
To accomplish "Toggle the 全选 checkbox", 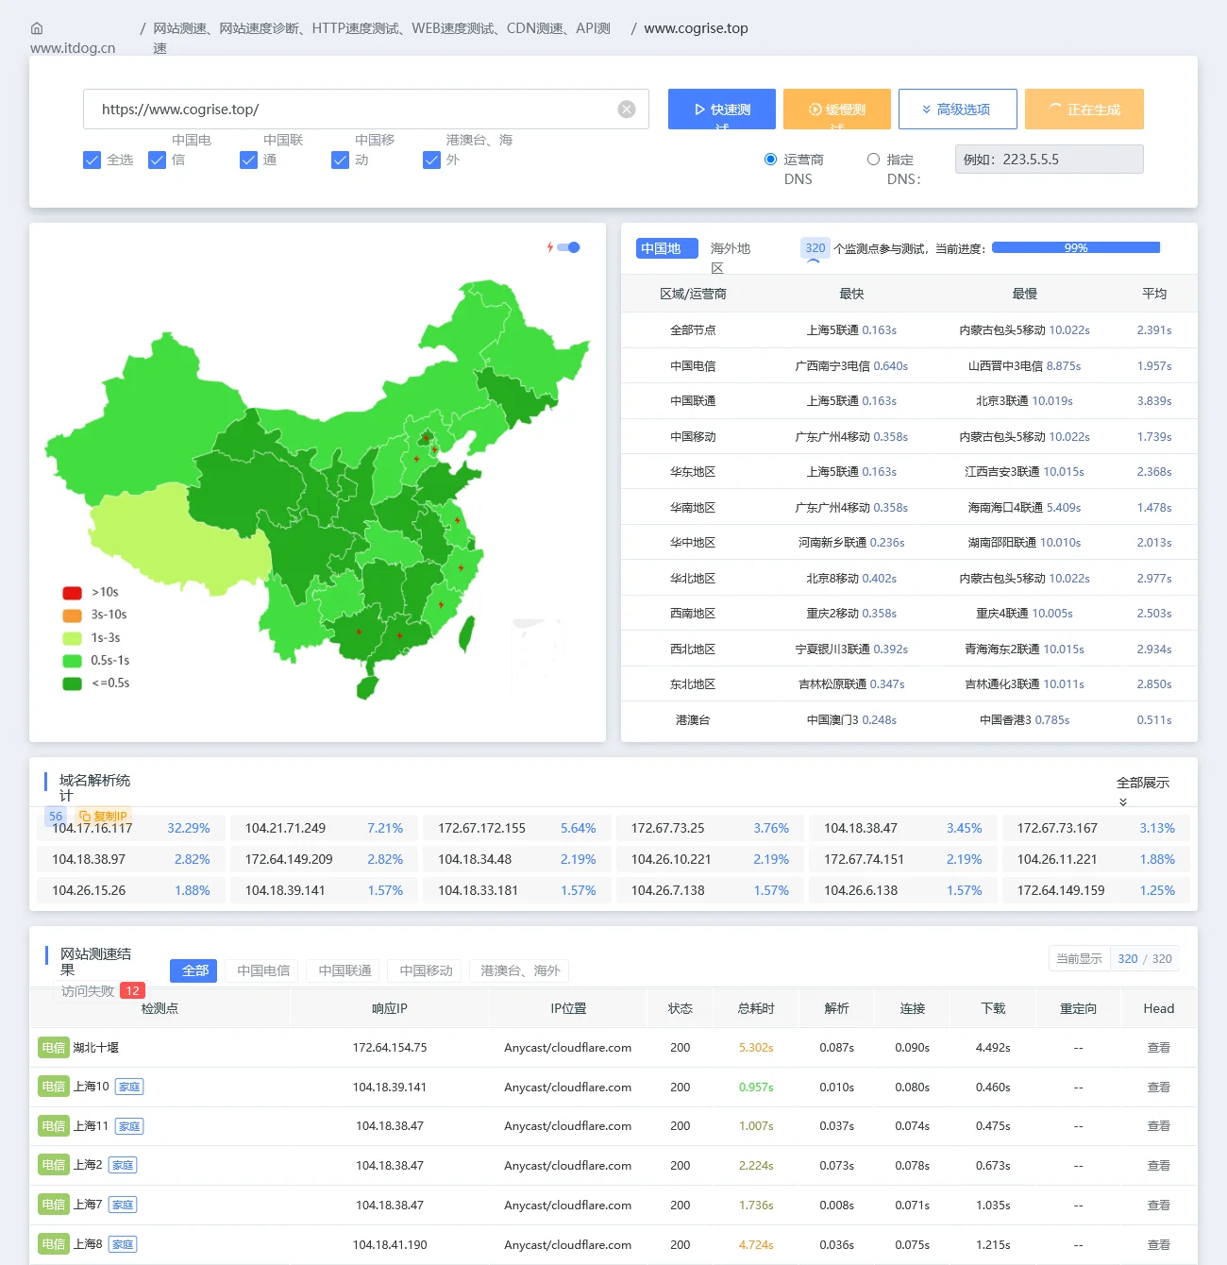I will click(92, 160).
